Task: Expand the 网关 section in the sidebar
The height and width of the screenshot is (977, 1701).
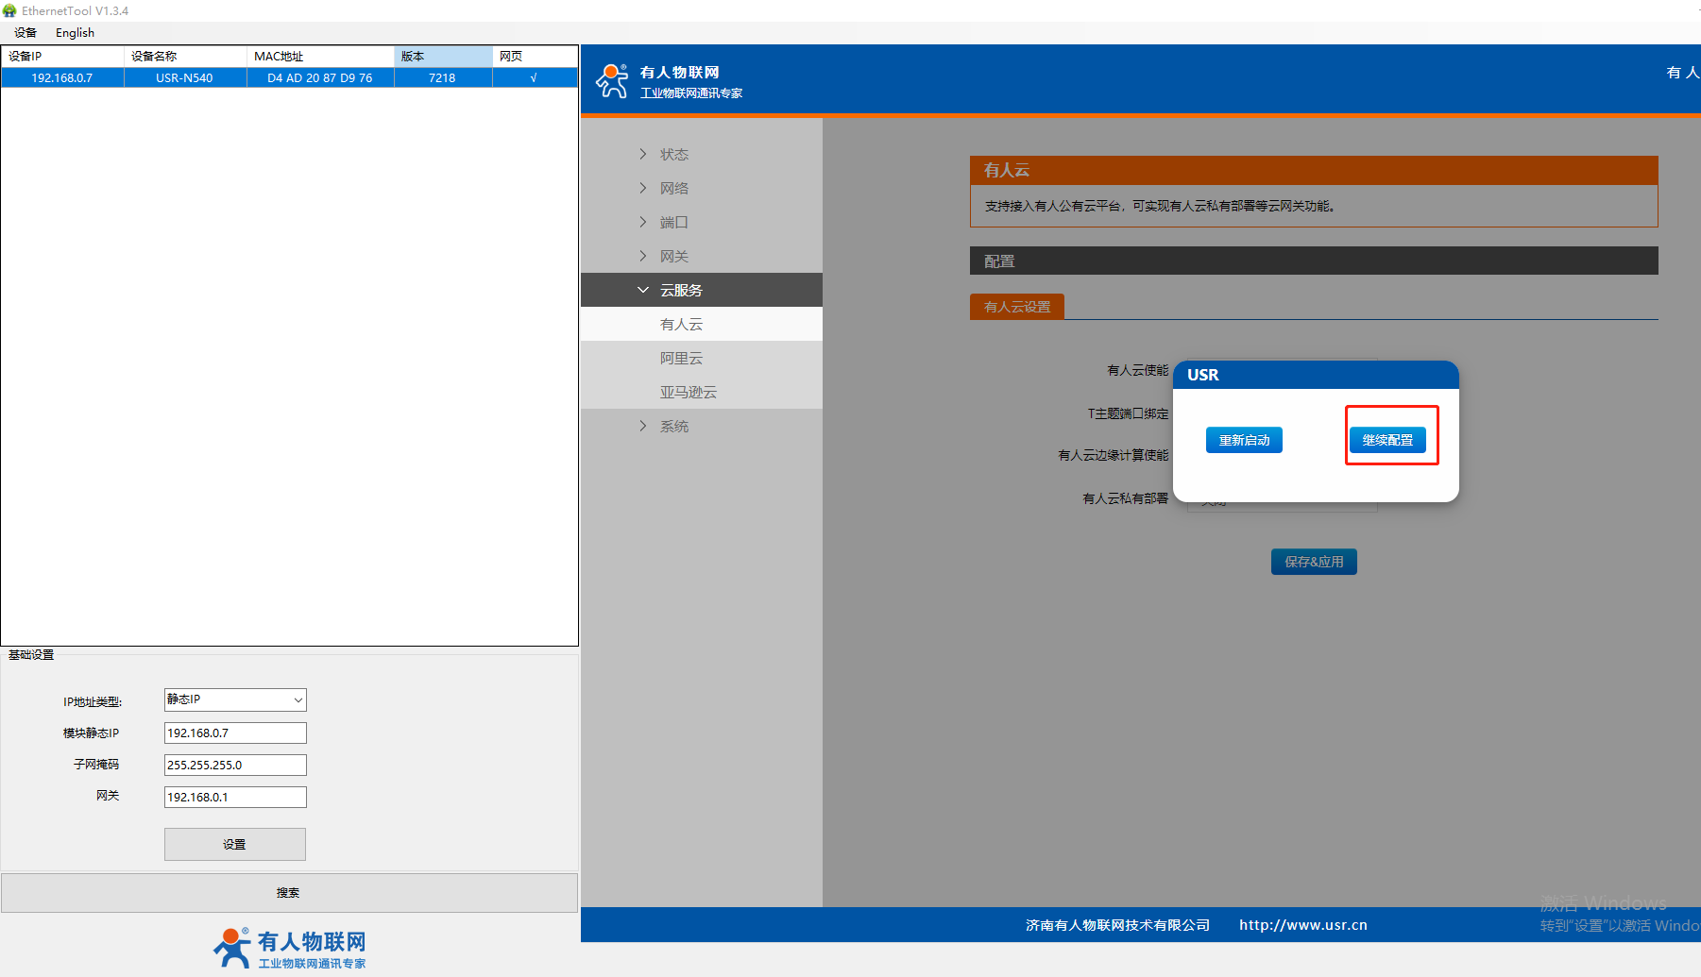Action: click(701, 256)
